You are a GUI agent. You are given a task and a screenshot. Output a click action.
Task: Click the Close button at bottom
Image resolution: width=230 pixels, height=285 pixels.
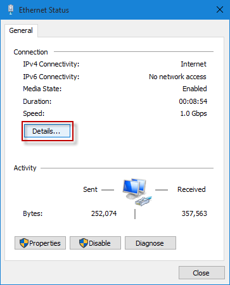pos(201,273)
